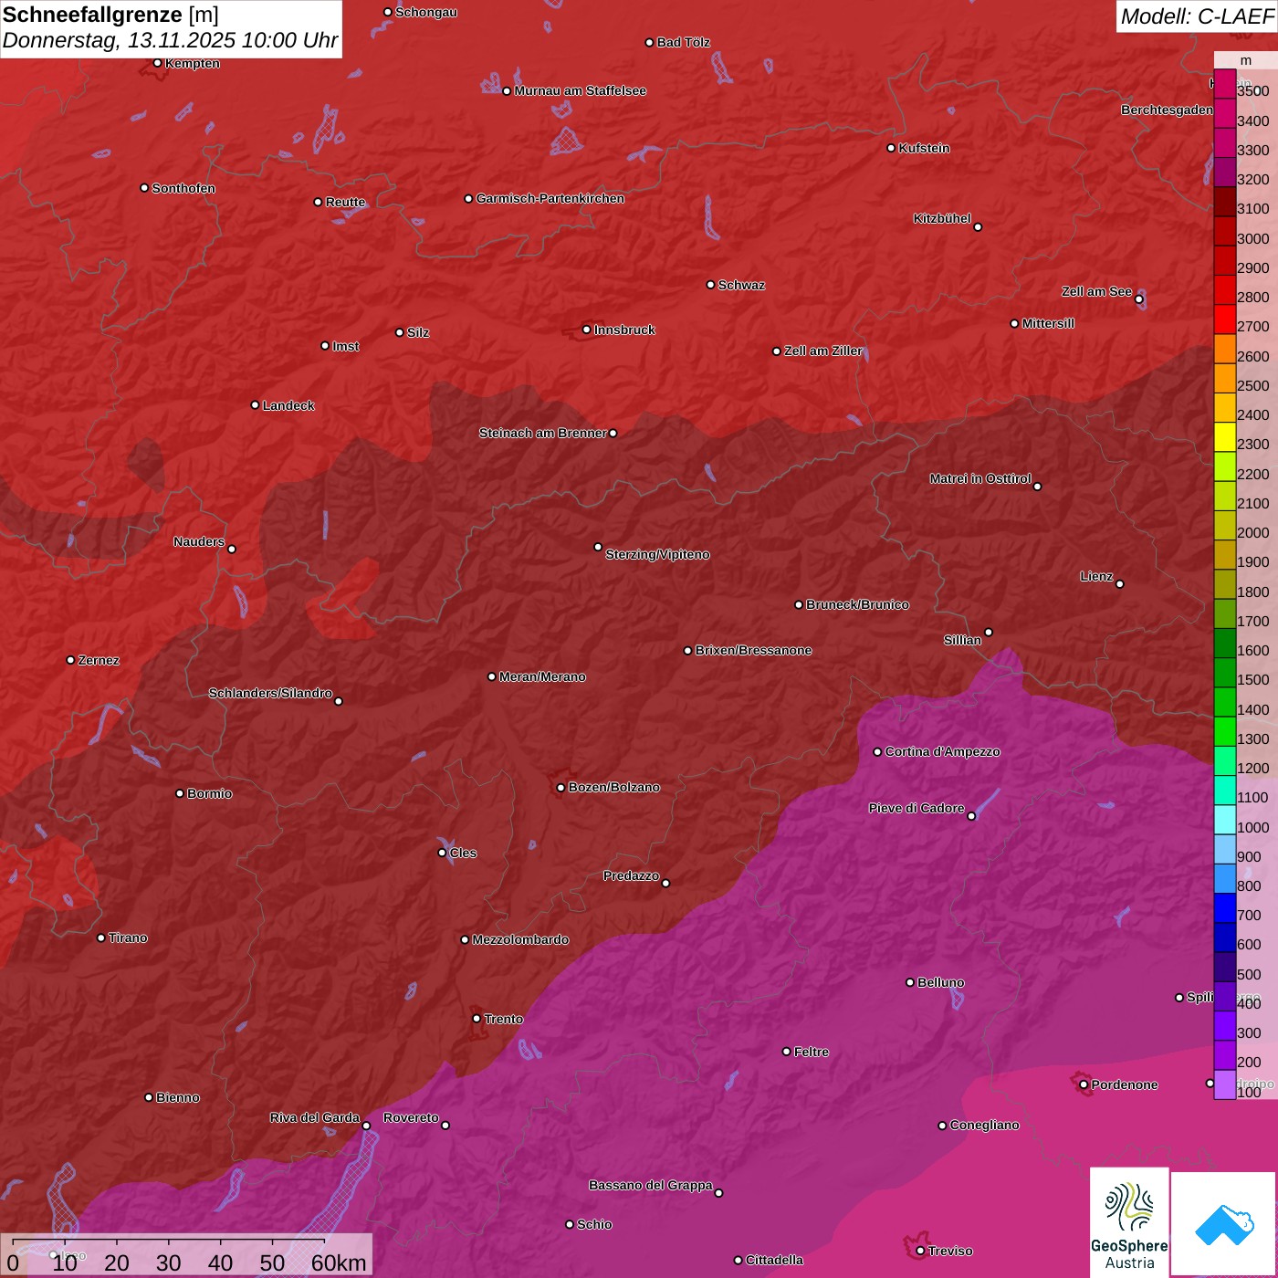Click the Feltre label
Viewport: 1278px width, 1278px height.
tap(812, 1052)
